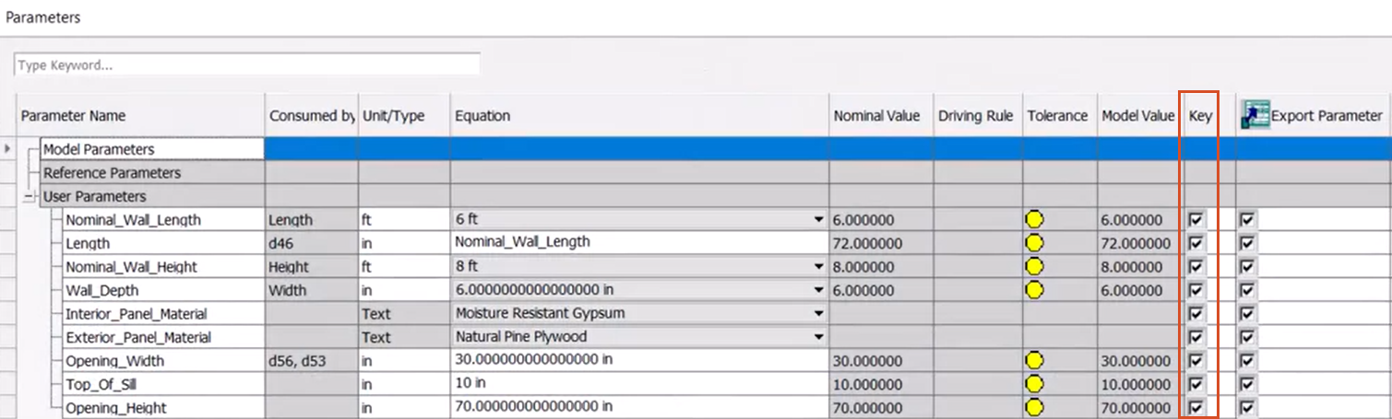Toggle Key checkbox for Length
This screenshot has width=1392, height=419.
click(1196, 243)
